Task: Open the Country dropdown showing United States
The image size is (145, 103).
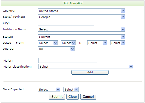Action: 81,11
